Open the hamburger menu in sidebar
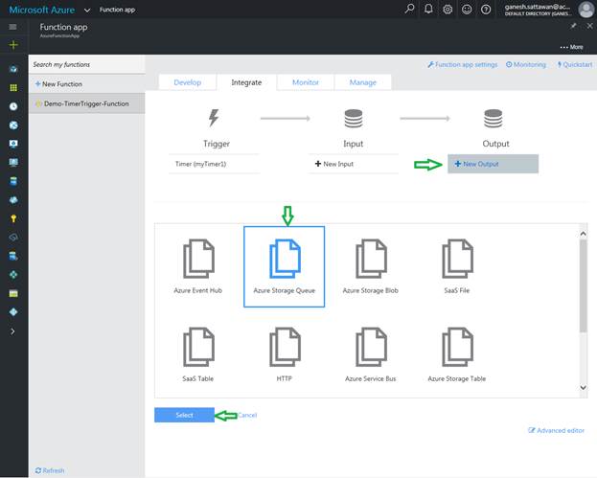The image size is (597, 478). click(x=12, y=28)
